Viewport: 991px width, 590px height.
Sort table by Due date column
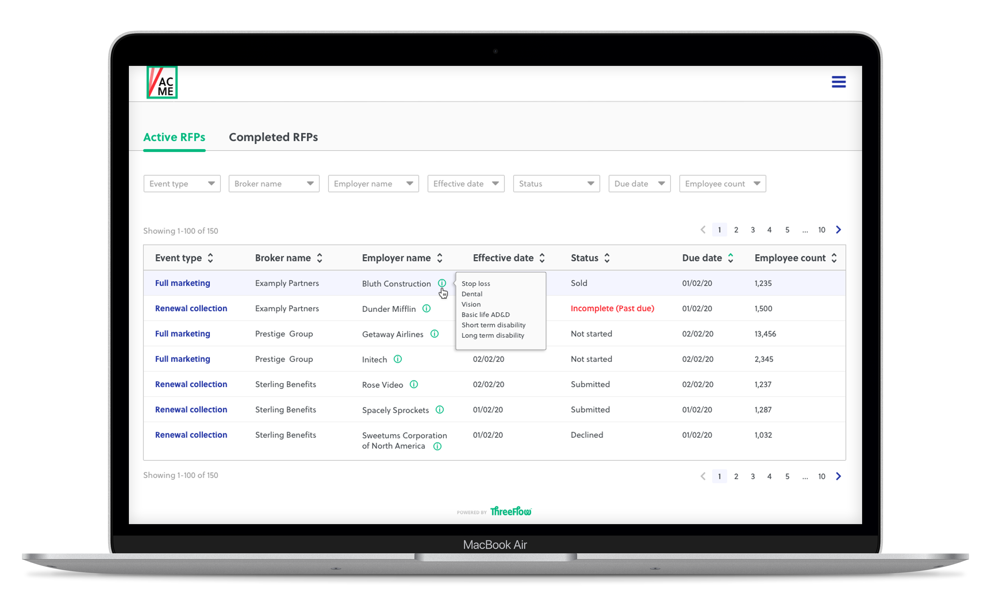tap(730, 258)
